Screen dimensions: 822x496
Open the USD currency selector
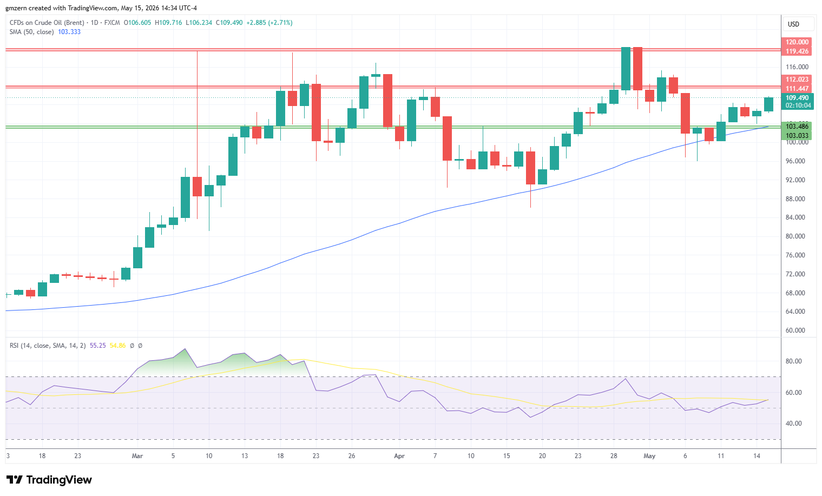[798, 24]
